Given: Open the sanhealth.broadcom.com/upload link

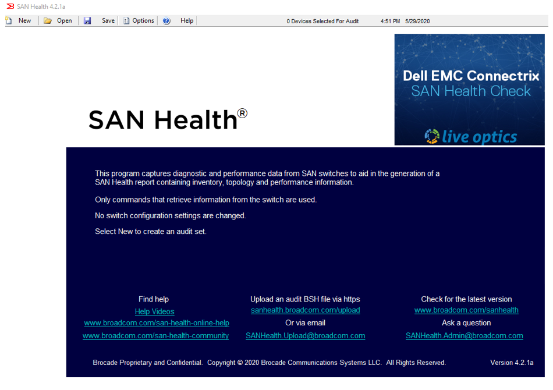Looking at the screenshot, I should 306,310.
